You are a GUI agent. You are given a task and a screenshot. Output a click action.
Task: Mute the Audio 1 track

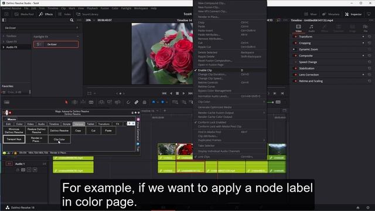pyautogui.click(x=35, y=169)
